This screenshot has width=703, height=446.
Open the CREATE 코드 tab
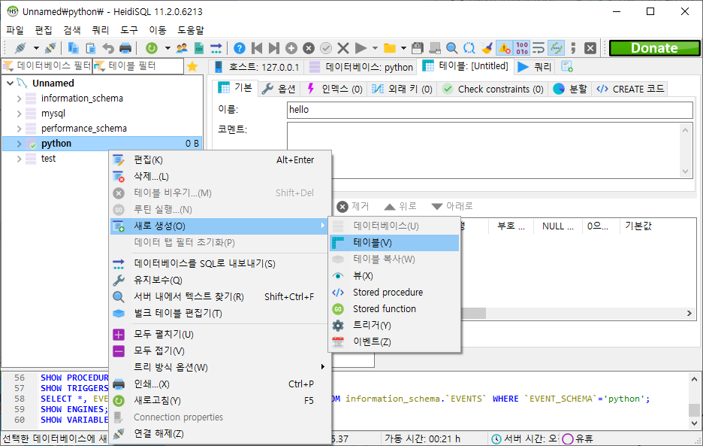[630, 89]
